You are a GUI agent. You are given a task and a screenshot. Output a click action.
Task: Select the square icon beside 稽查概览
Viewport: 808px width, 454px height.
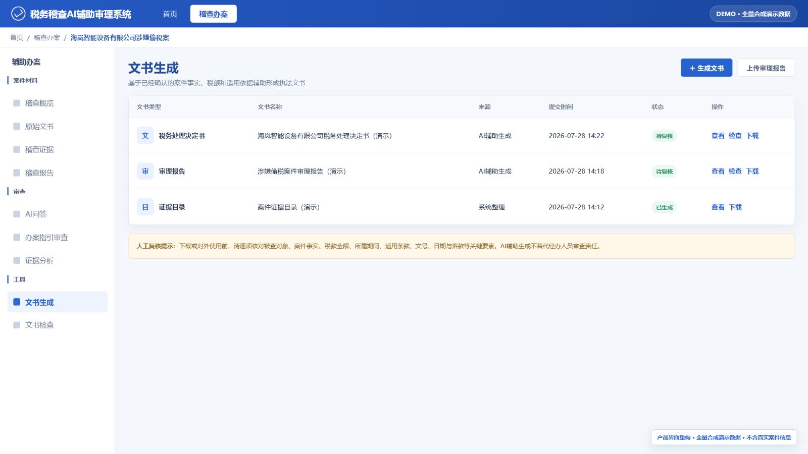[17, 103]
